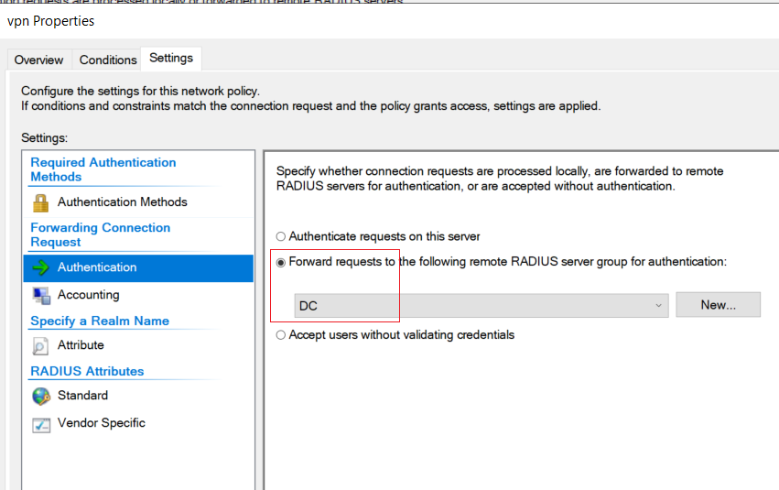Click the Attribute document icon
The height and width of the screenshot is (490, 779).
(x=40, y=346)
